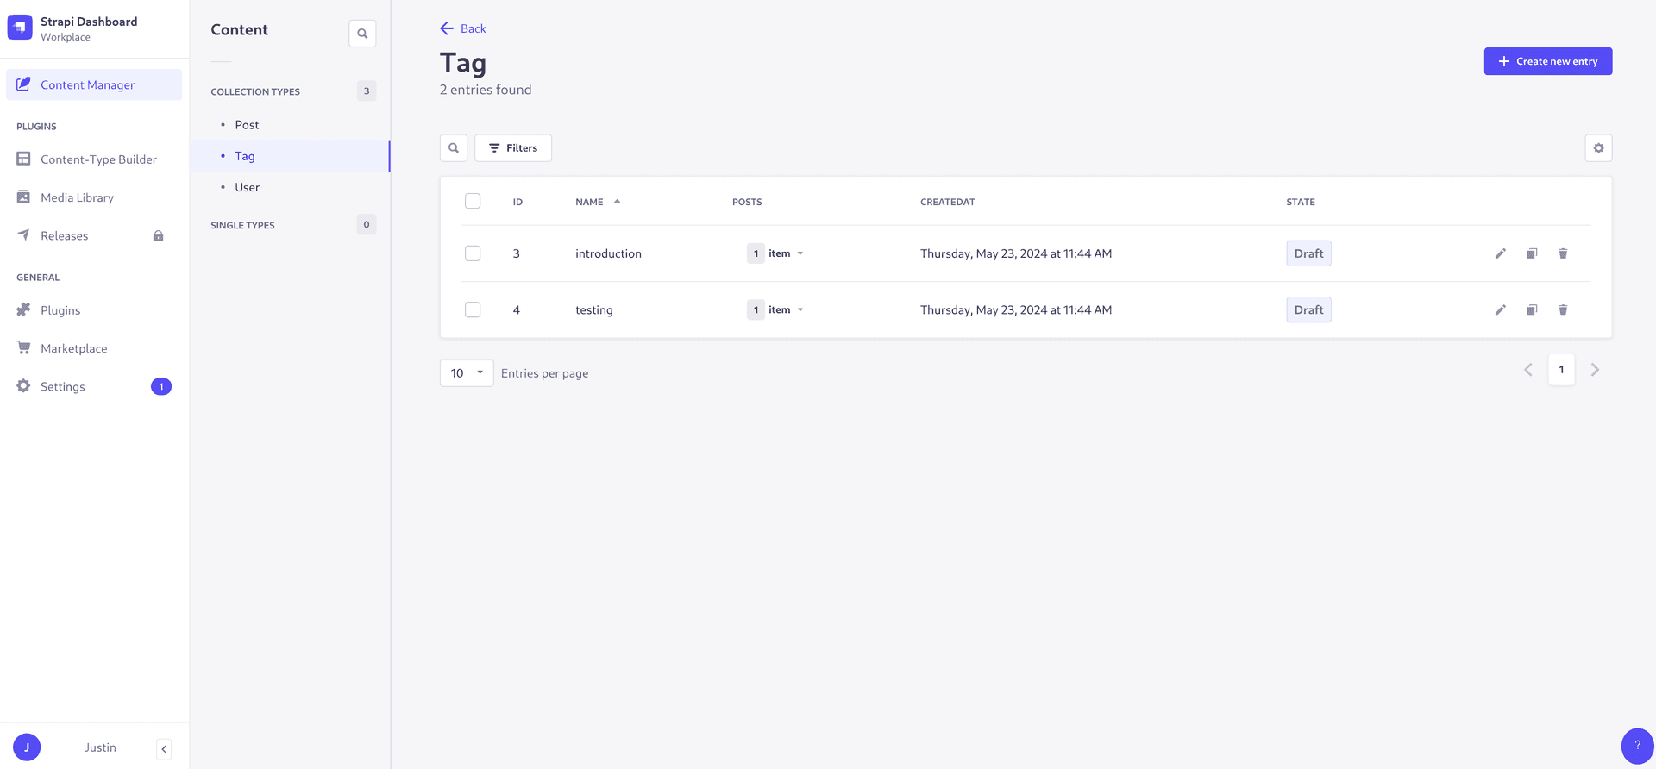Viewport: 1656px width, 769px height.
Task: Open Content-Type Builder in the sidebar
Action: tap(98, 159)
